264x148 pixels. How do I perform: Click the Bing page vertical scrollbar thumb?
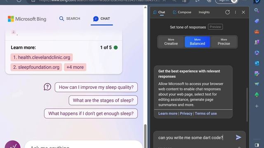pyautogui.click(x=145, y=136)
